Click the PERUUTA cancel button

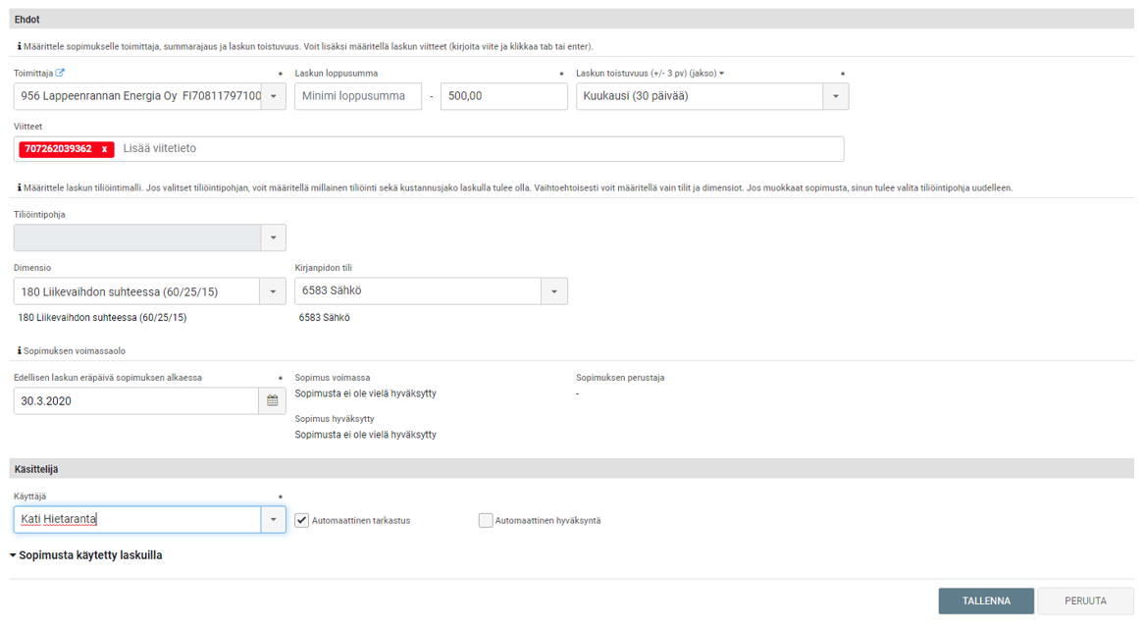[1085, 601]
